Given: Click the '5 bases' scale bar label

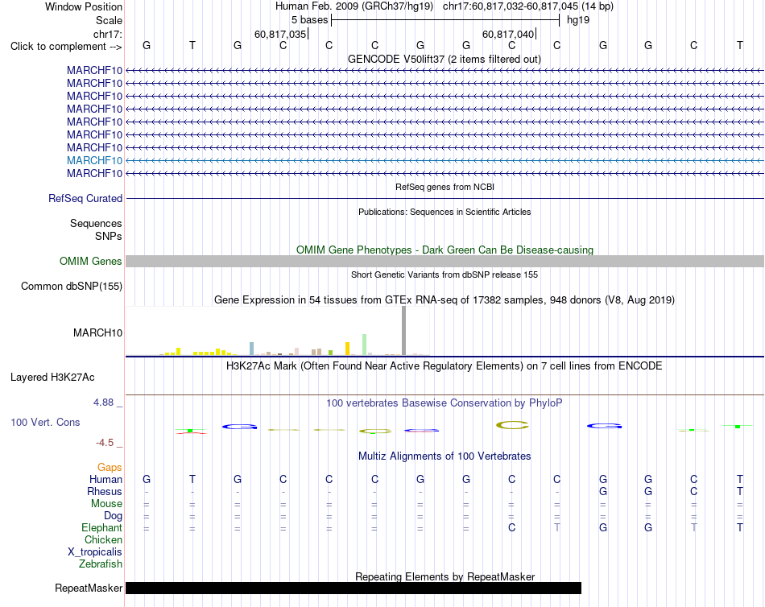Looking at the screenshot, I should point(310,20).
